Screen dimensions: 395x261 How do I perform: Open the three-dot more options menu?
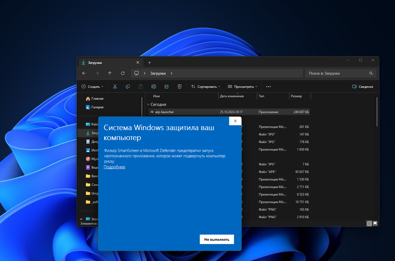coord(268,86)
